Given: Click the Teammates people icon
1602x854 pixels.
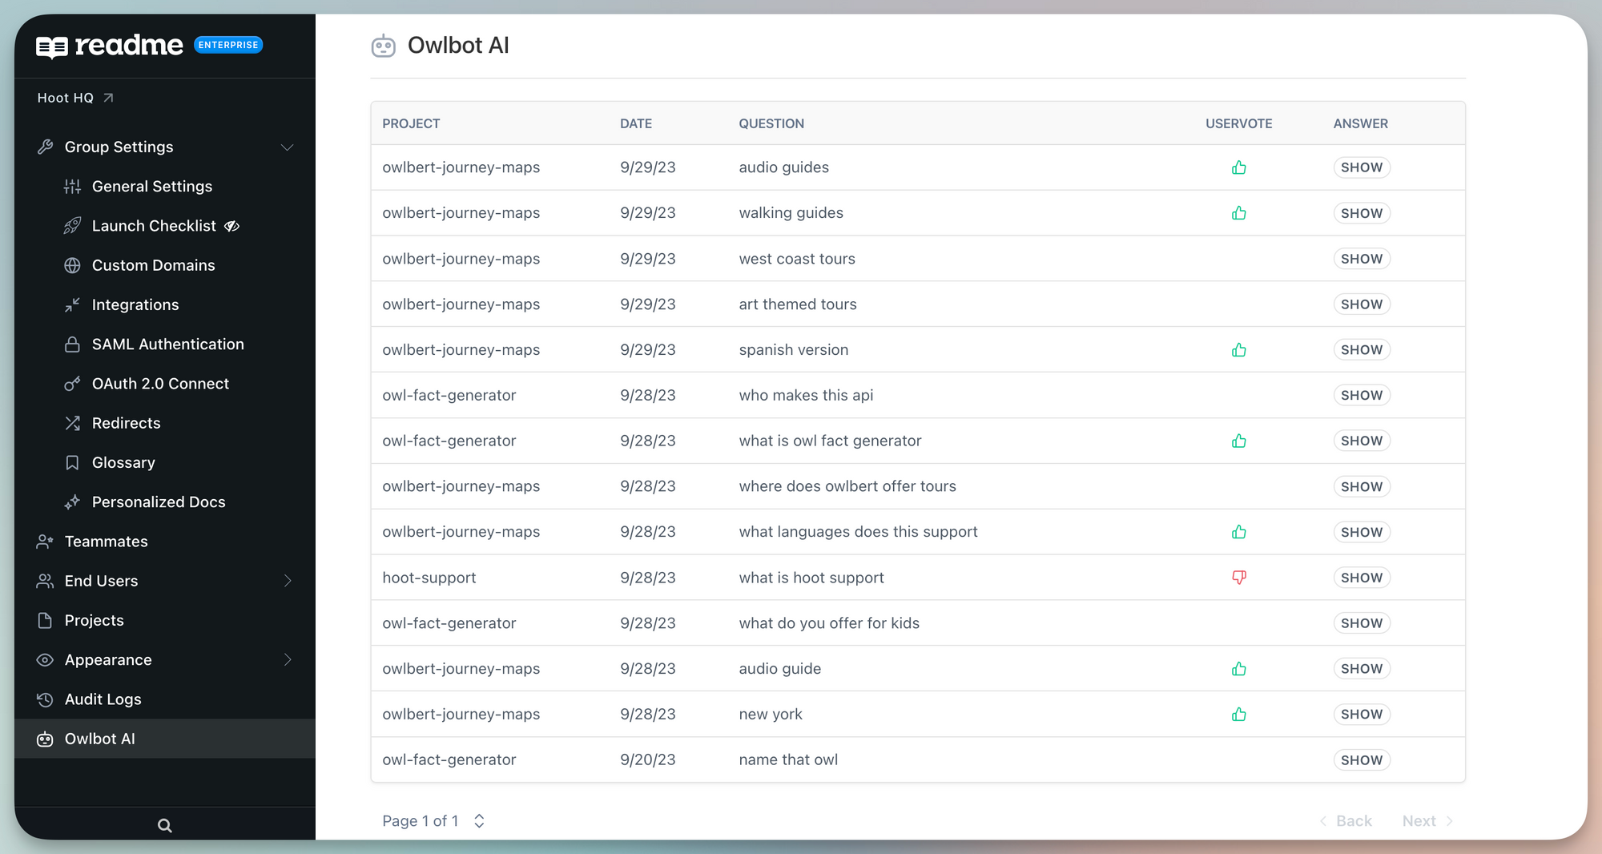Looking at the screenshot, I should [45, 542].
